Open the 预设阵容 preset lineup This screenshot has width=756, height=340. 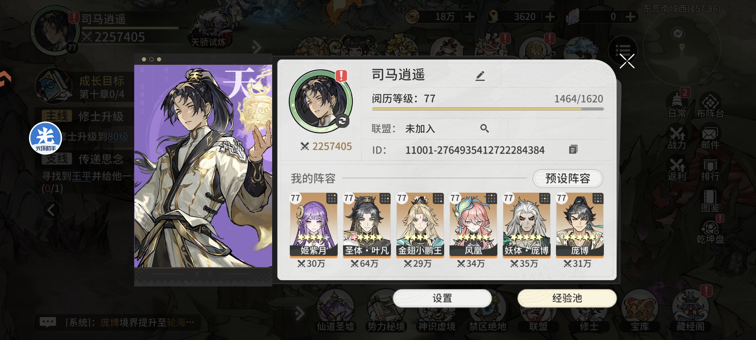(568, 178)
